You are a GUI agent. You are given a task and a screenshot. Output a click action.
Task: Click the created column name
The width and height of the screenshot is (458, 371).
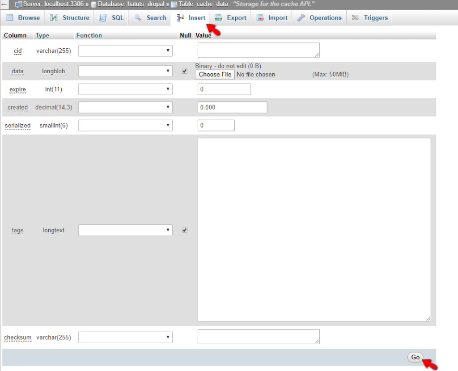[17, 107]
